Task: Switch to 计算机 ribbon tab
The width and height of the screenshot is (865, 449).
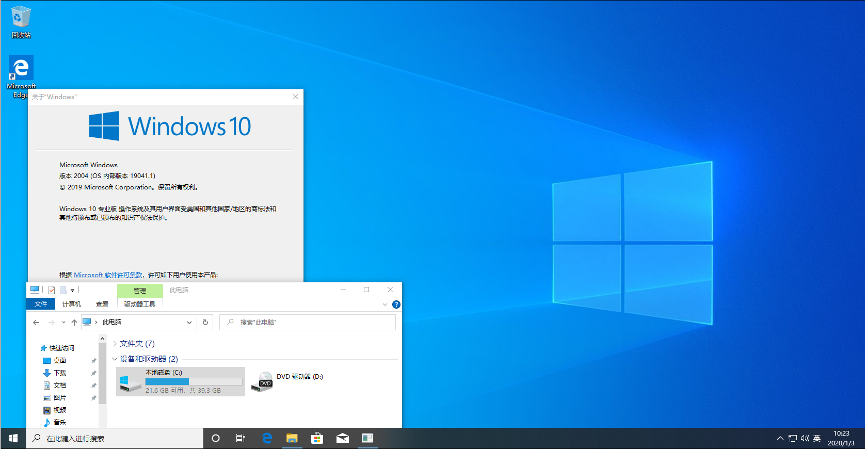Action: tap(72, 304)
